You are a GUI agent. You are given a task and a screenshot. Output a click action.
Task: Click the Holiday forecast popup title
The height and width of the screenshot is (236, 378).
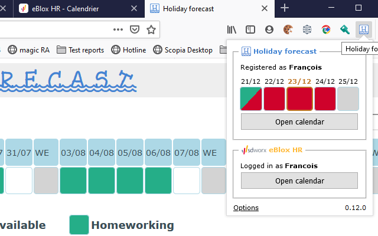(285, 51)
